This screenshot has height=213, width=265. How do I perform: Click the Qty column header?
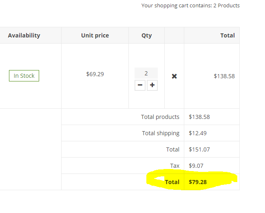[x=146, y=35]
